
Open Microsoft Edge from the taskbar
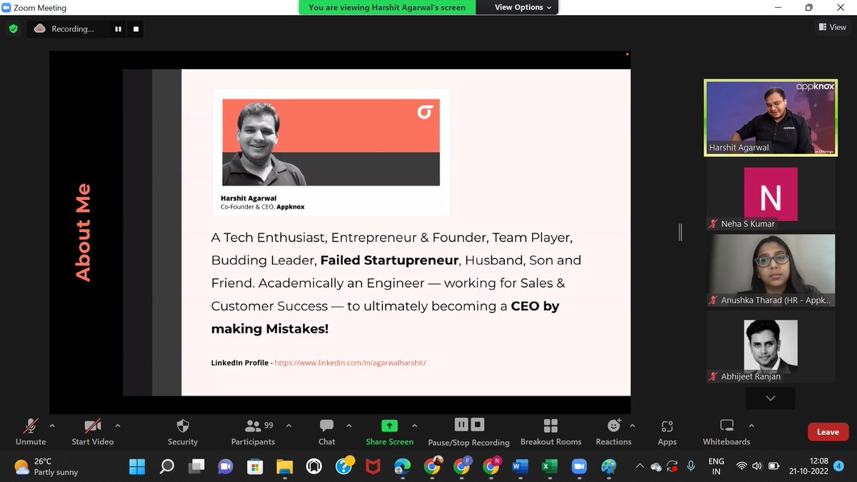point(402,466)
